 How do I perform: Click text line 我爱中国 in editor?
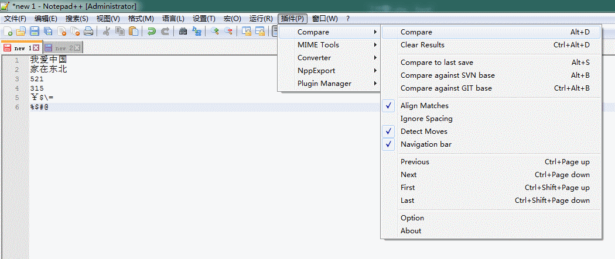pos(49,60)
